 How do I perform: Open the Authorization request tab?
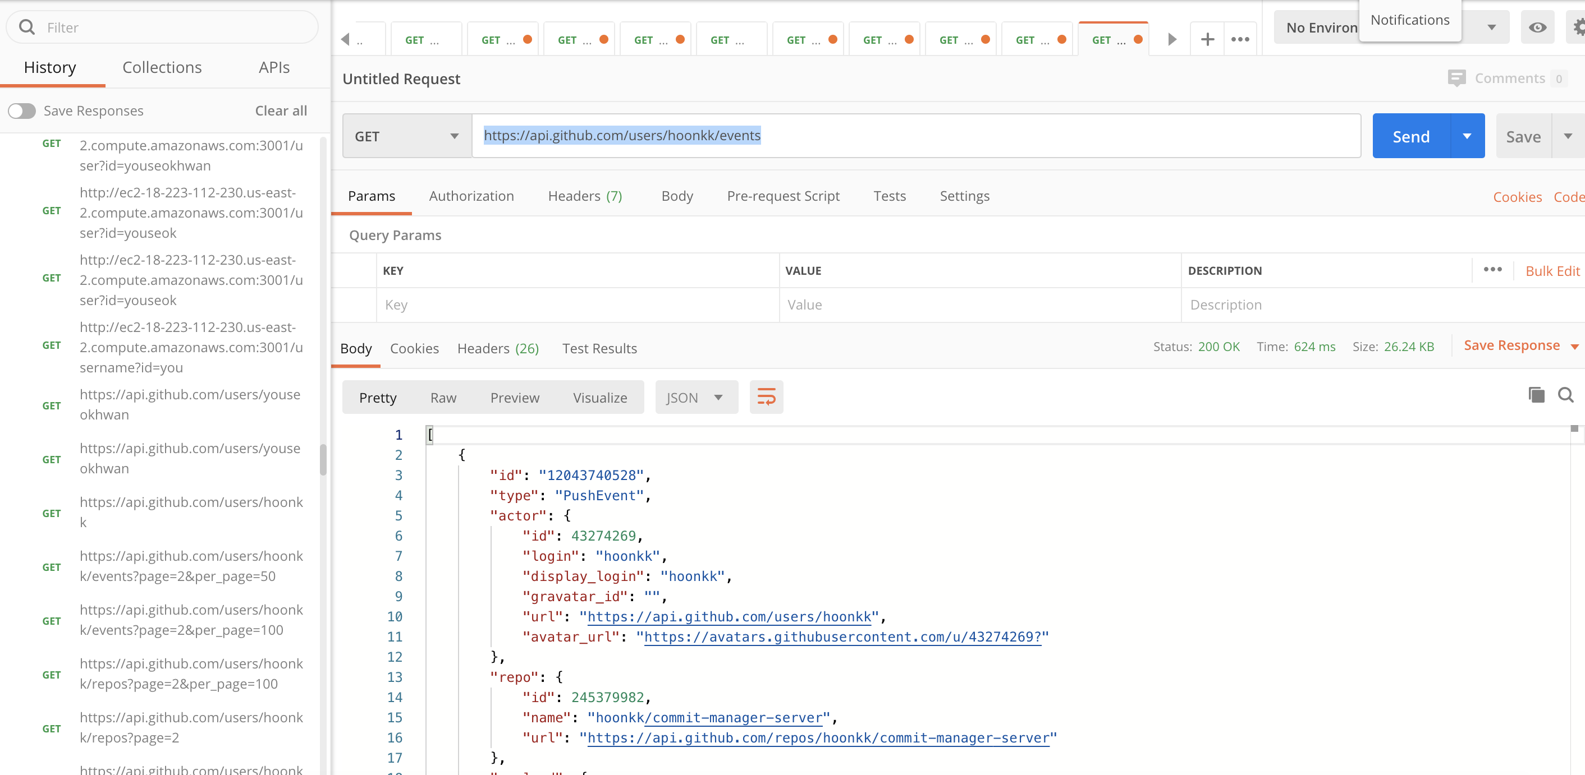pyautogui.click(x=471, y=196)
